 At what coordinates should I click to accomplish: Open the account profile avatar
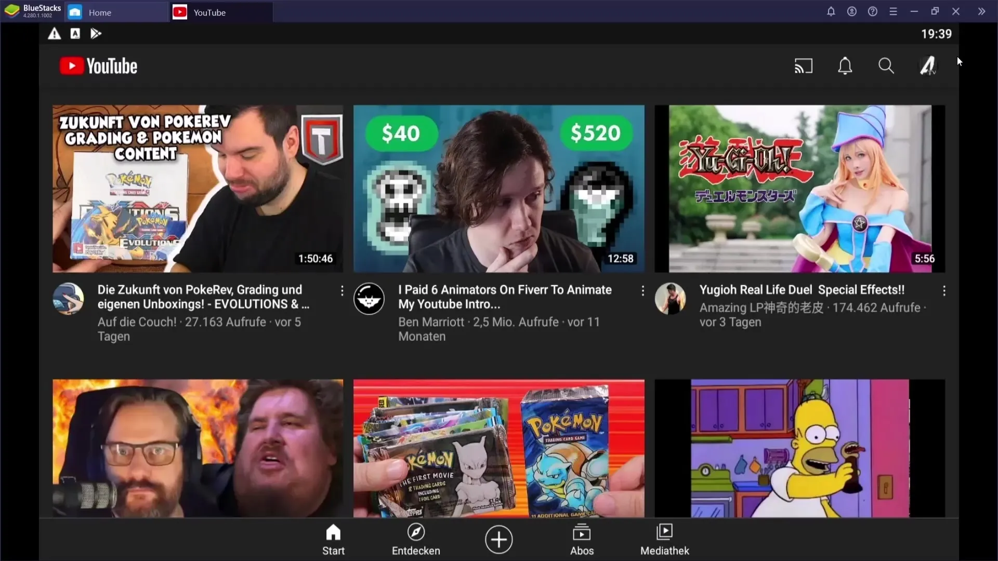click(928, 66)
